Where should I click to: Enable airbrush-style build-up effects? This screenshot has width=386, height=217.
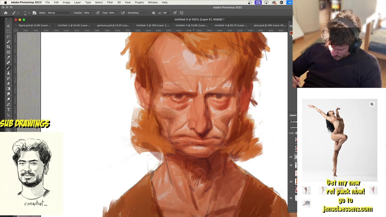tap(123, 13)
